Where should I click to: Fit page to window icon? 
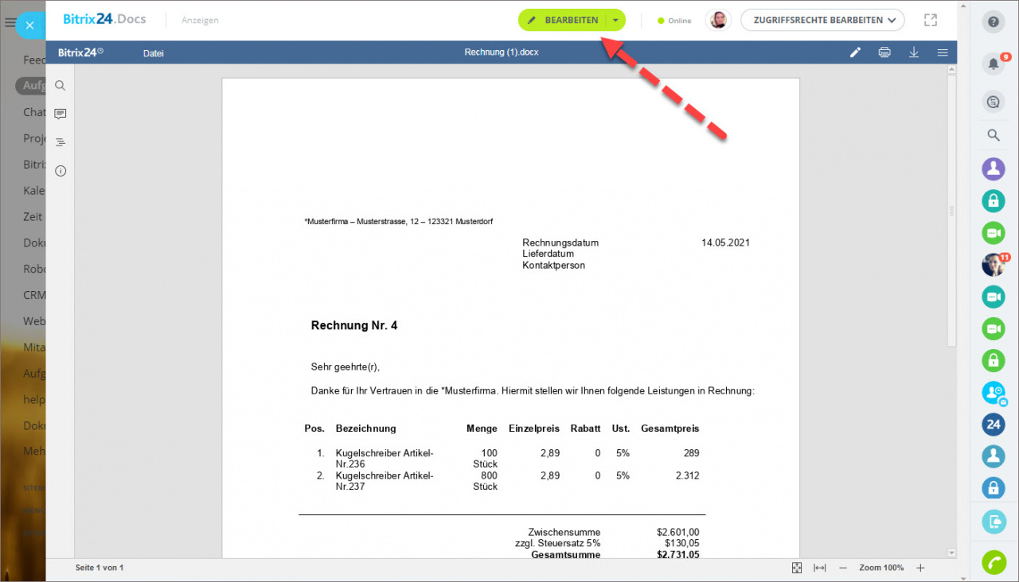[x=797, y=568]
